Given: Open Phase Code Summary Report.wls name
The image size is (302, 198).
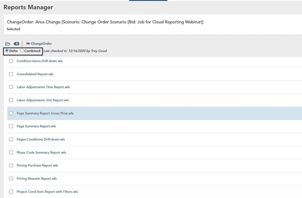Looking at the screenshot, I should click(x=41, y=152).
